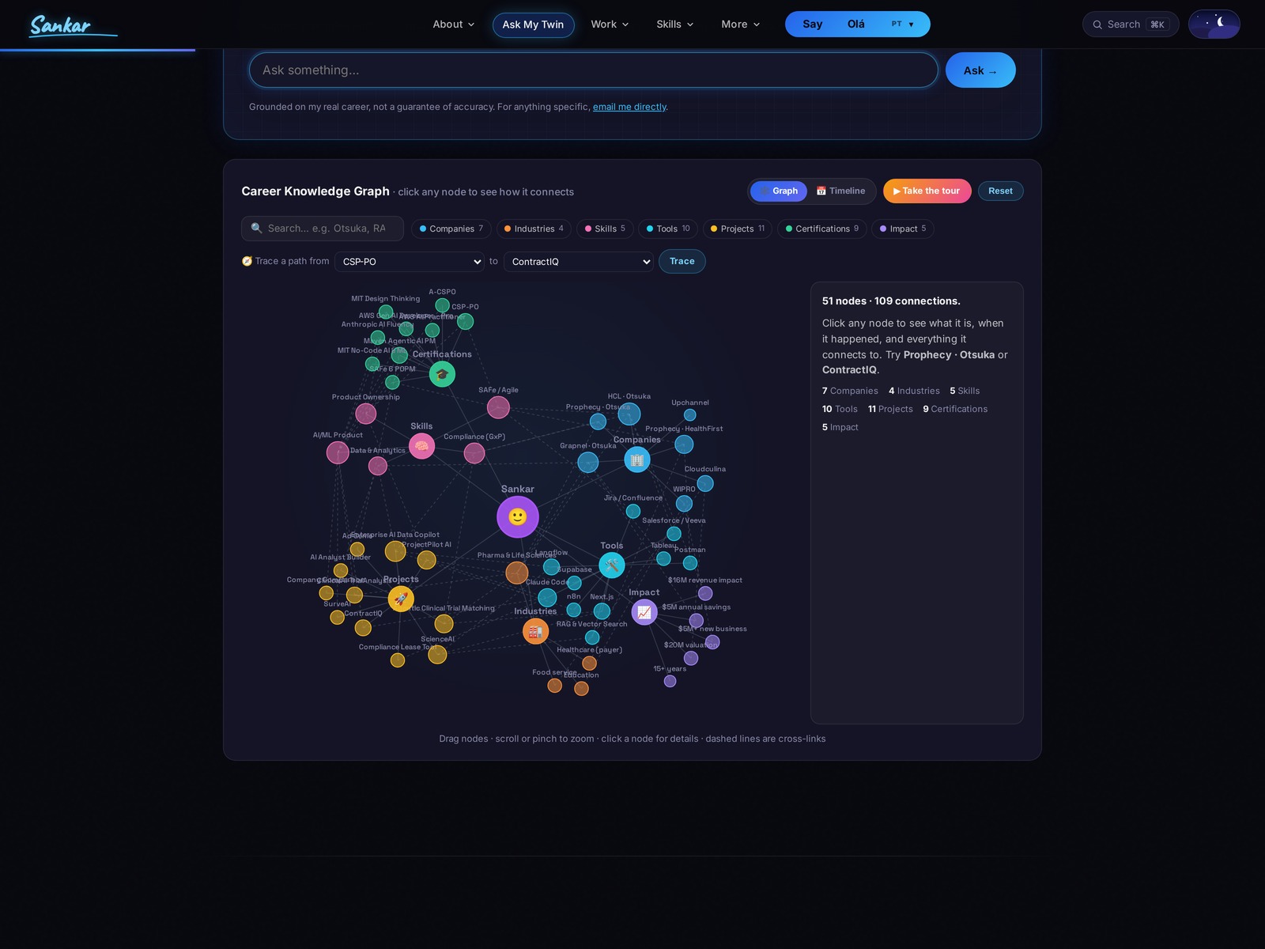Toggle the Impact filter chip
The width and height of the screenshot is (1265, 949).
click(903, 229)
